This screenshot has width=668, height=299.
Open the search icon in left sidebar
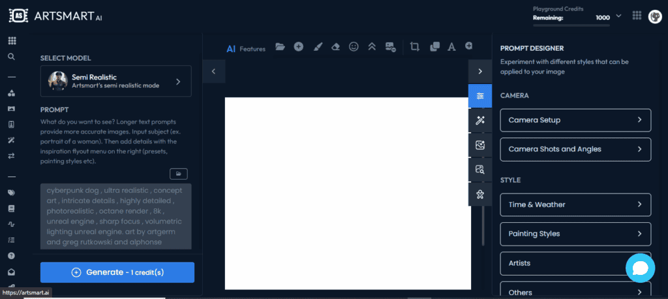click(x=12, y=57)
